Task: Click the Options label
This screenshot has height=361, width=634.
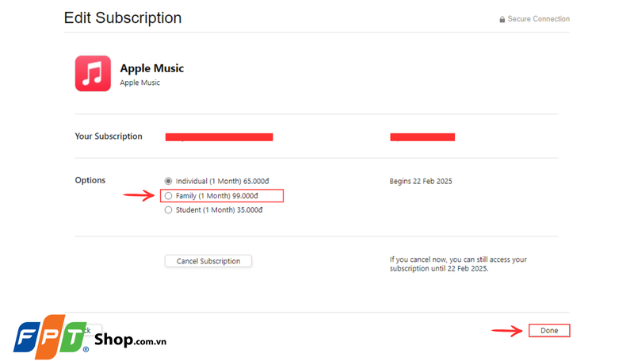Action: (x=90, y=180)
